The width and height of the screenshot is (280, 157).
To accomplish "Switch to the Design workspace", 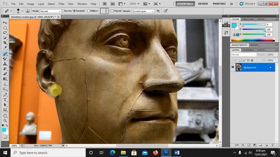I will tap(203, 4).
